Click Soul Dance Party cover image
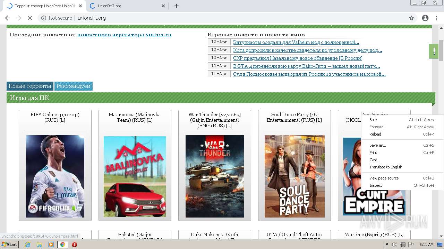The image size is (444, 249). (294, 176)
